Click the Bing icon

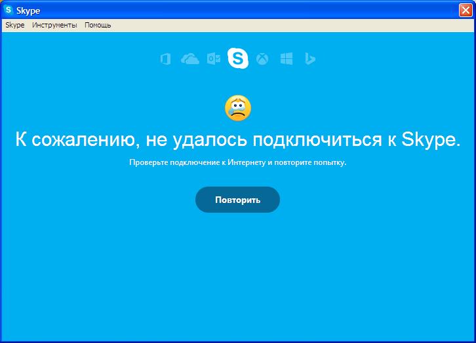pos(310,59)
